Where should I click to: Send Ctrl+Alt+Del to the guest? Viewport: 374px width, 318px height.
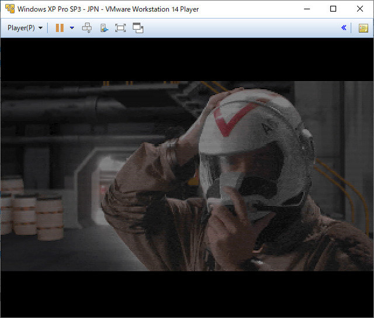[x=87, y=28]
